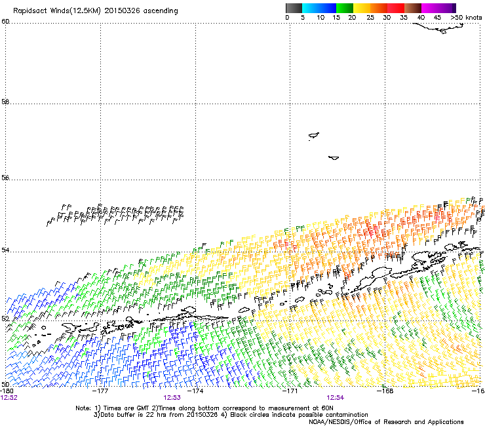
Task: Click the legend tick label '10'
Action: [x=320, y=18]
